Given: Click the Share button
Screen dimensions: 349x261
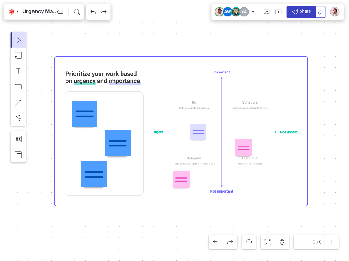Looking at the screenshot, I should (301, 12).
